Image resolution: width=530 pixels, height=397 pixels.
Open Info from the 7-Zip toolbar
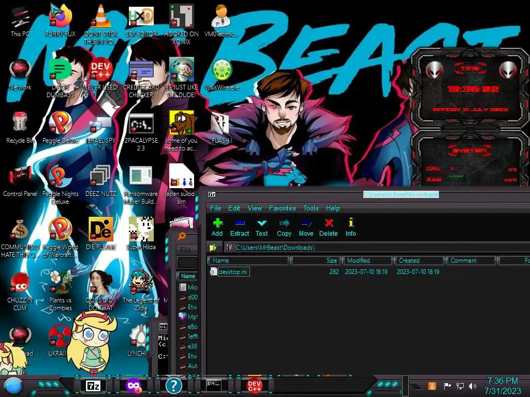pos(350,227)
